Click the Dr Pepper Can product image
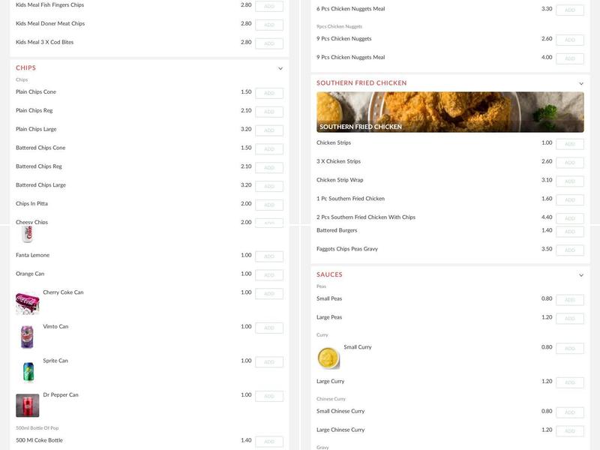 [x=27, y=405]
